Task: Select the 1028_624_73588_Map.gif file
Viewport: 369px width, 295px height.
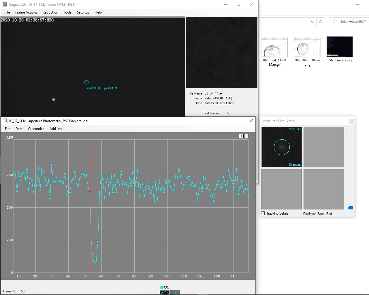Action: tap(274, 47)
